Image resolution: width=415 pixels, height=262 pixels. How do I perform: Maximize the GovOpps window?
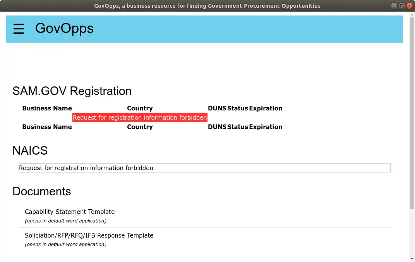click(x=402, y=6)
